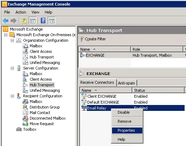Open the Action menu
This screenshot has width=186, height=146.
(x=21, y=12)
